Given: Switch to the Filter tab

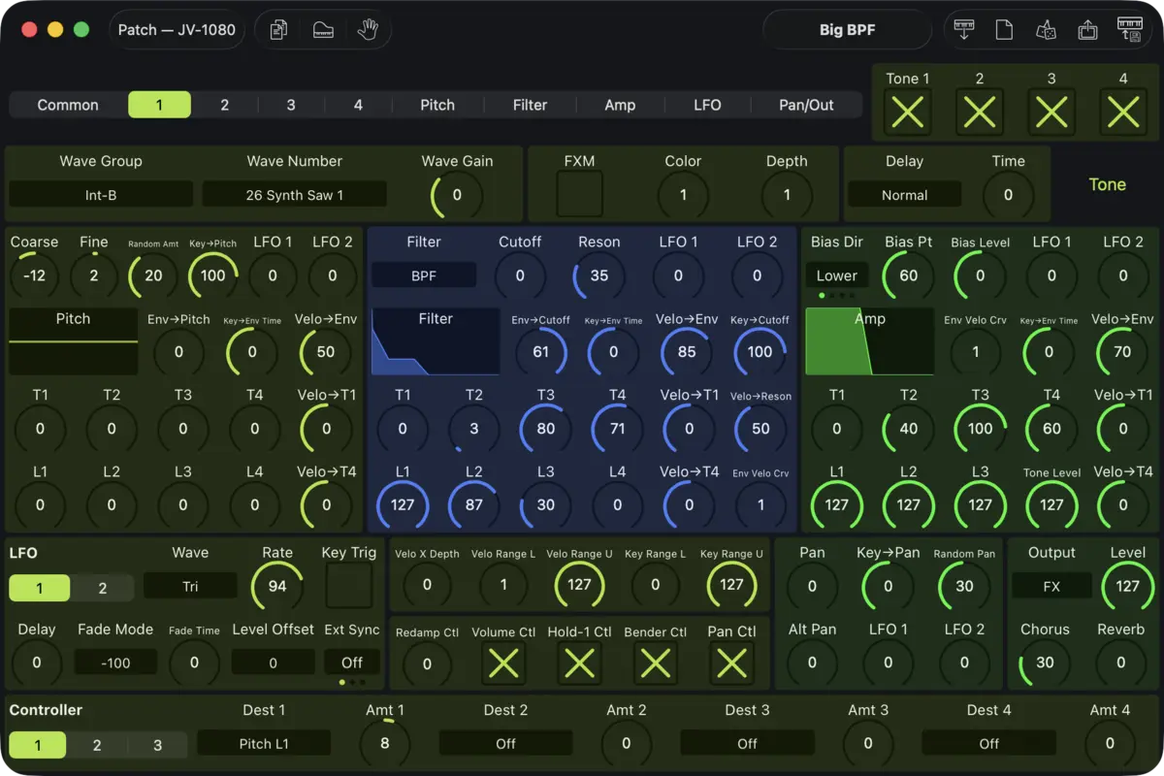Looking at the screenshot, I should [x=531, y=105].
